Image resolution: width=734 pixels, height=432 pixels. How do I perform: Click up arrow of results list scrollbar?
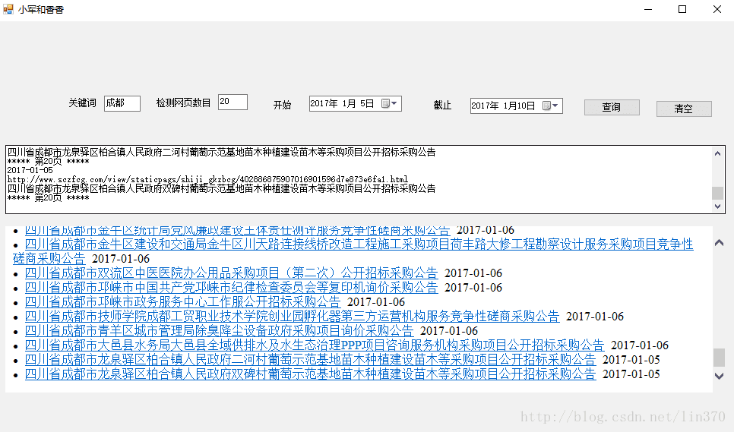pyautogui.click(x=719, y=243)
